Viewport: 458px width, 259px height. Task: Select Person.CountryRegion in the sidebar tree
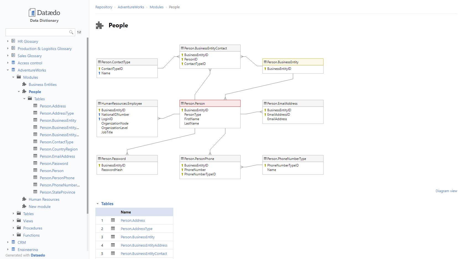[x=59, y=149]
